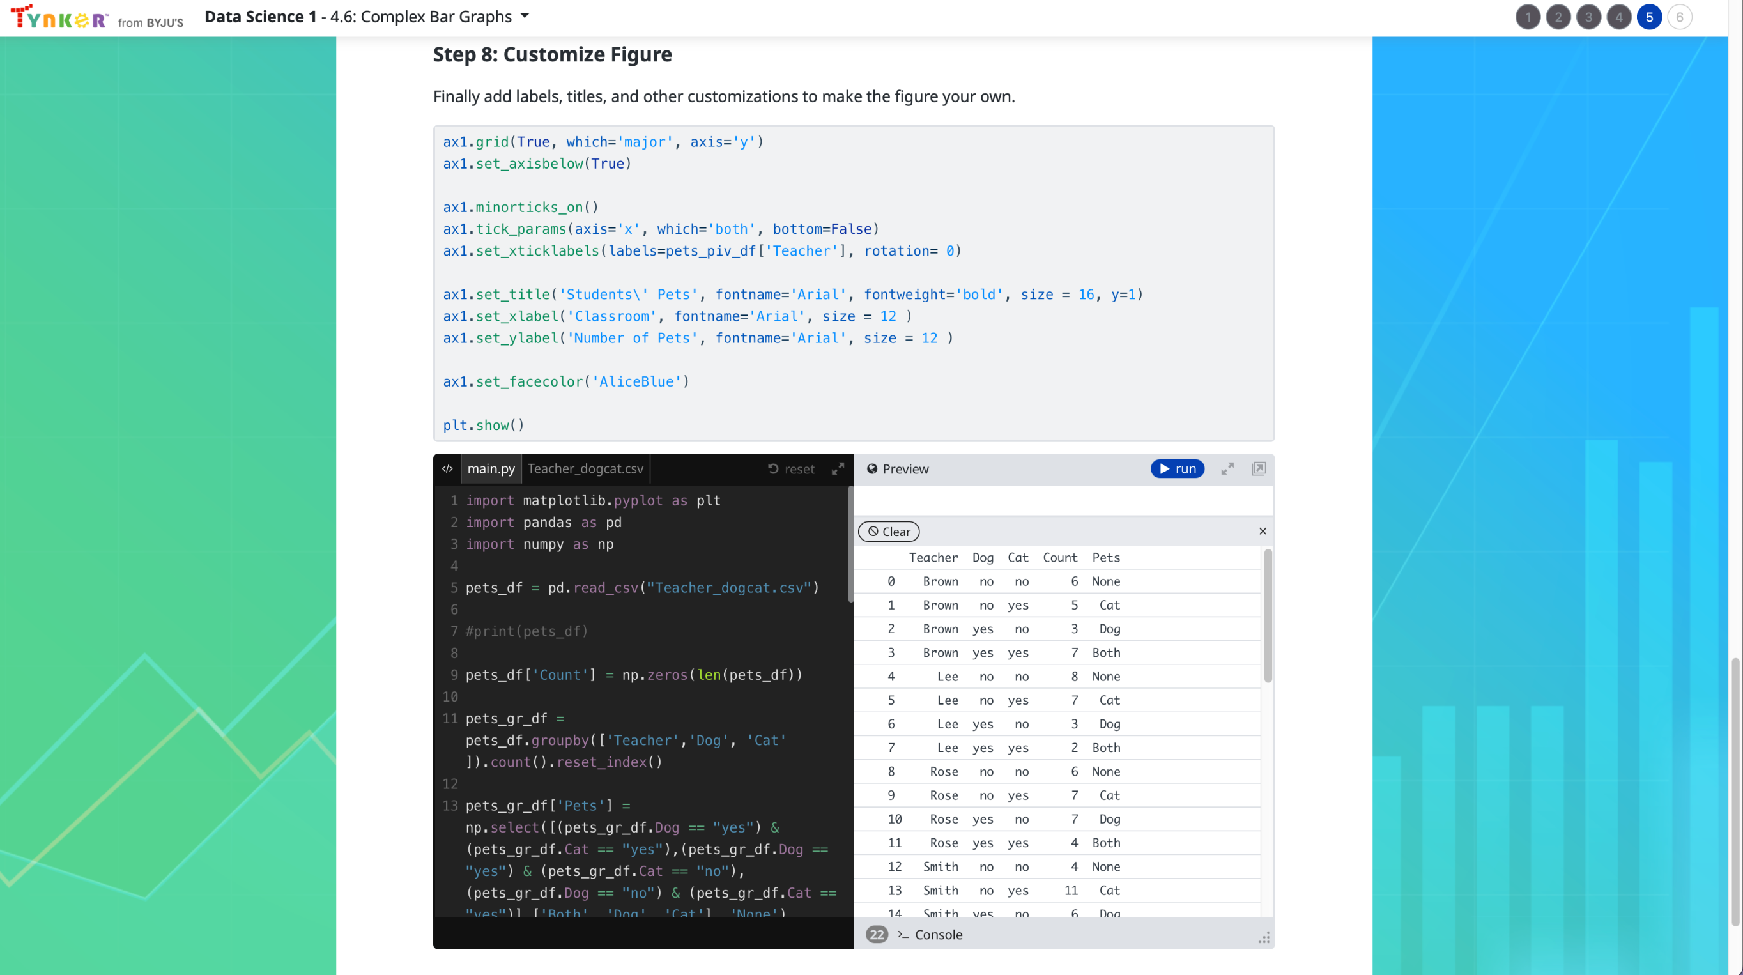Expand the code editor to fullscreen
Screen dimensions: 1743x975
point(838,468)
